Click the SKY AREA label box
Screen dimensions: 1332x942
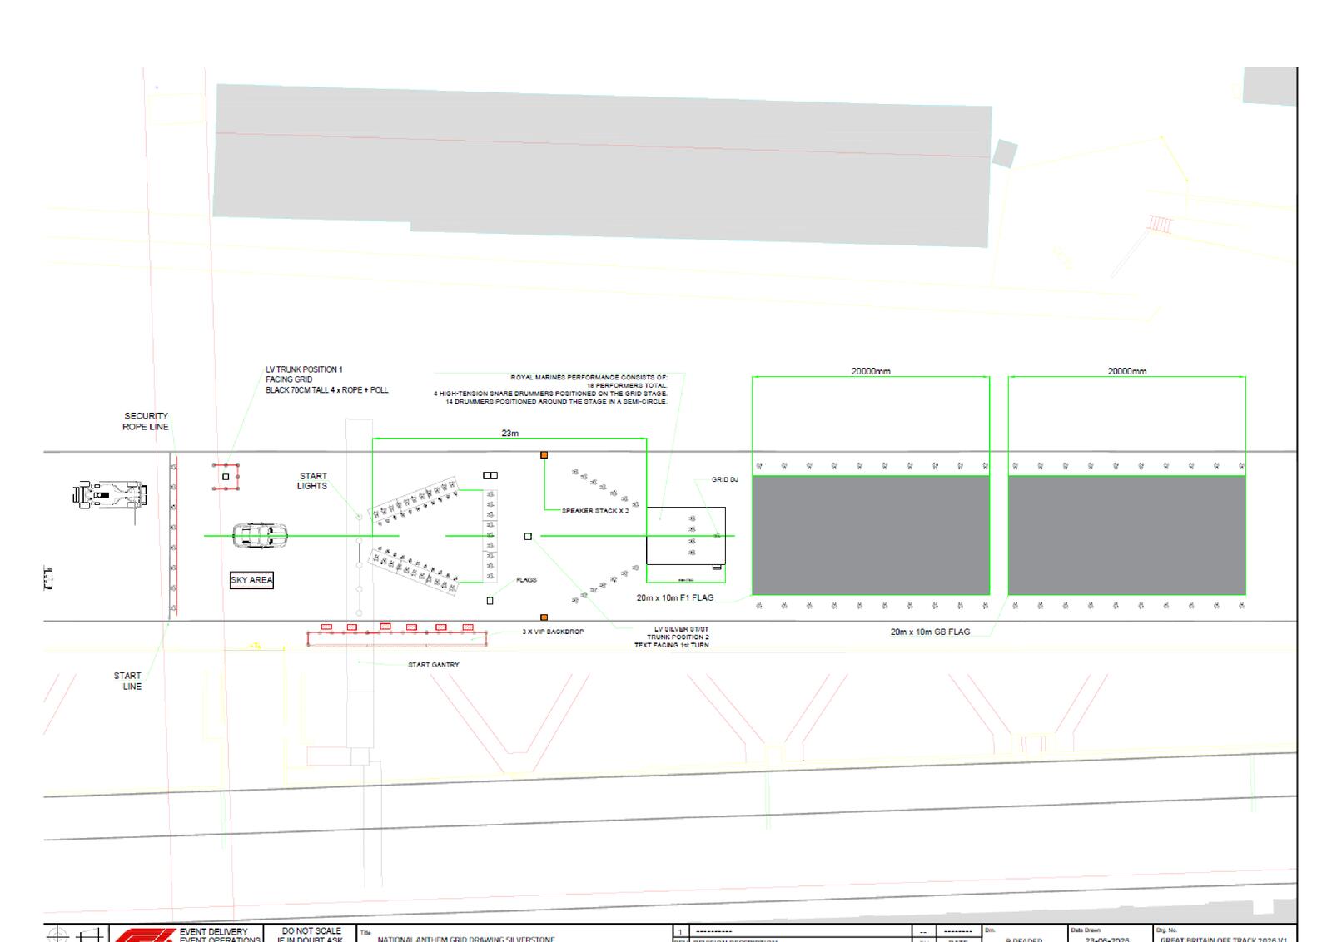tap(251, 580)
